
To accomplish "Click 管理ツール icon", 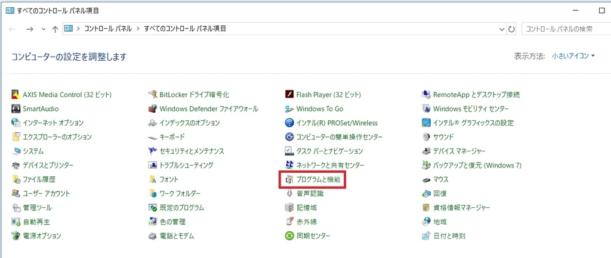I will pos(16,207).
